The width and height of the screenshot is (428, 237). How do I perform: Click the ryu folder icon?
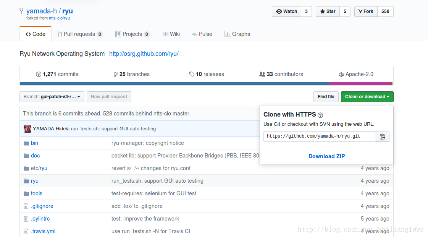coord(26,181)
